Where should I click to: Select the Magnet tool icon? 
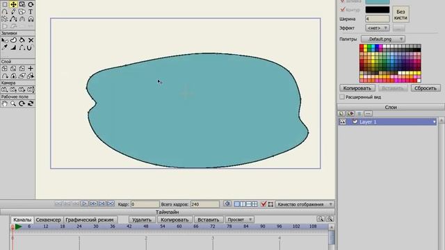click(31, 19)
